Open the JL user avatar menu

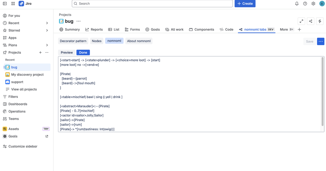pyautogui.click(x=322, y=3)
